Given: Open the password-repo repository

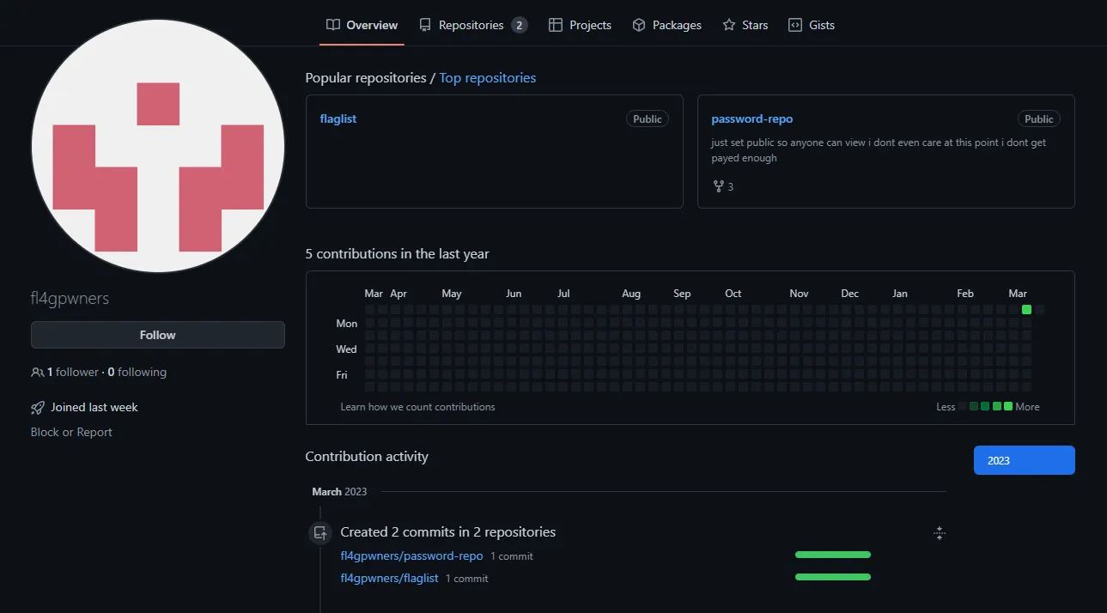Looking at the screenshot, I should tap(752, 118).
